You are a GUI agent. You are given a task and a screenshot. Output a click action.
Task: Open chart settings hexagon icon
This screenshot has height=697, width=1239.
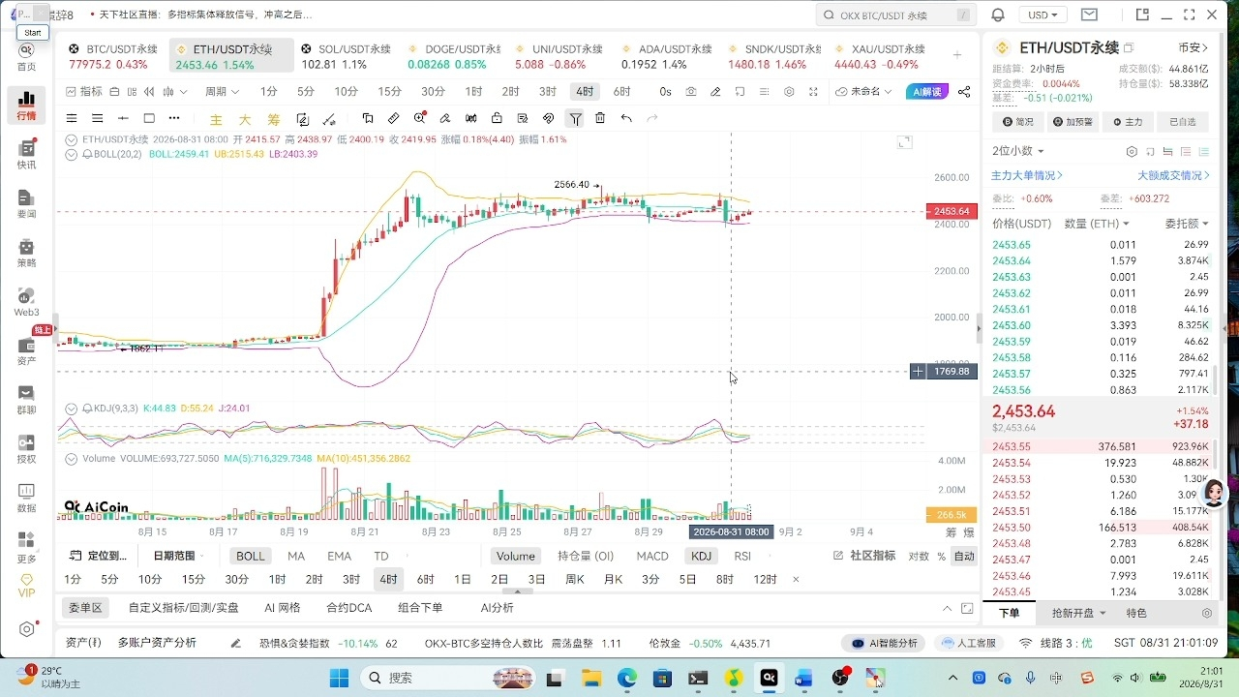point(789,91)
